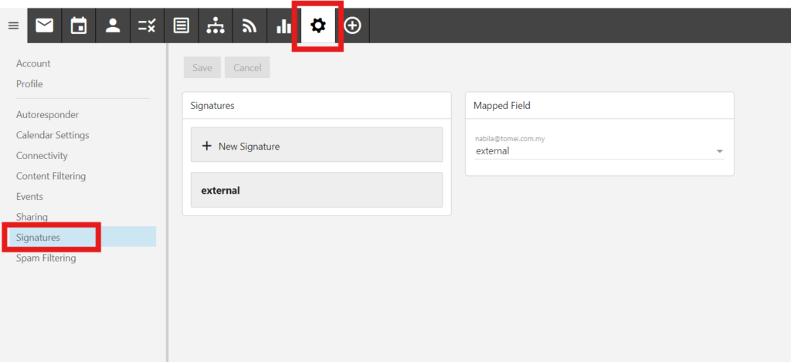Image resolution: width=791 pixels, height=362 pixels.
Task: Open the hamburger menu icon
Action: click(x=13, y=26)
